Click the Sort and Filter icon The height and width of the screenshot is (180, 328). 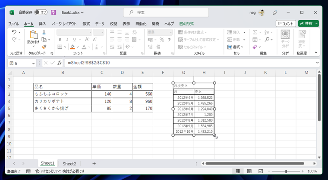(267, 32)
